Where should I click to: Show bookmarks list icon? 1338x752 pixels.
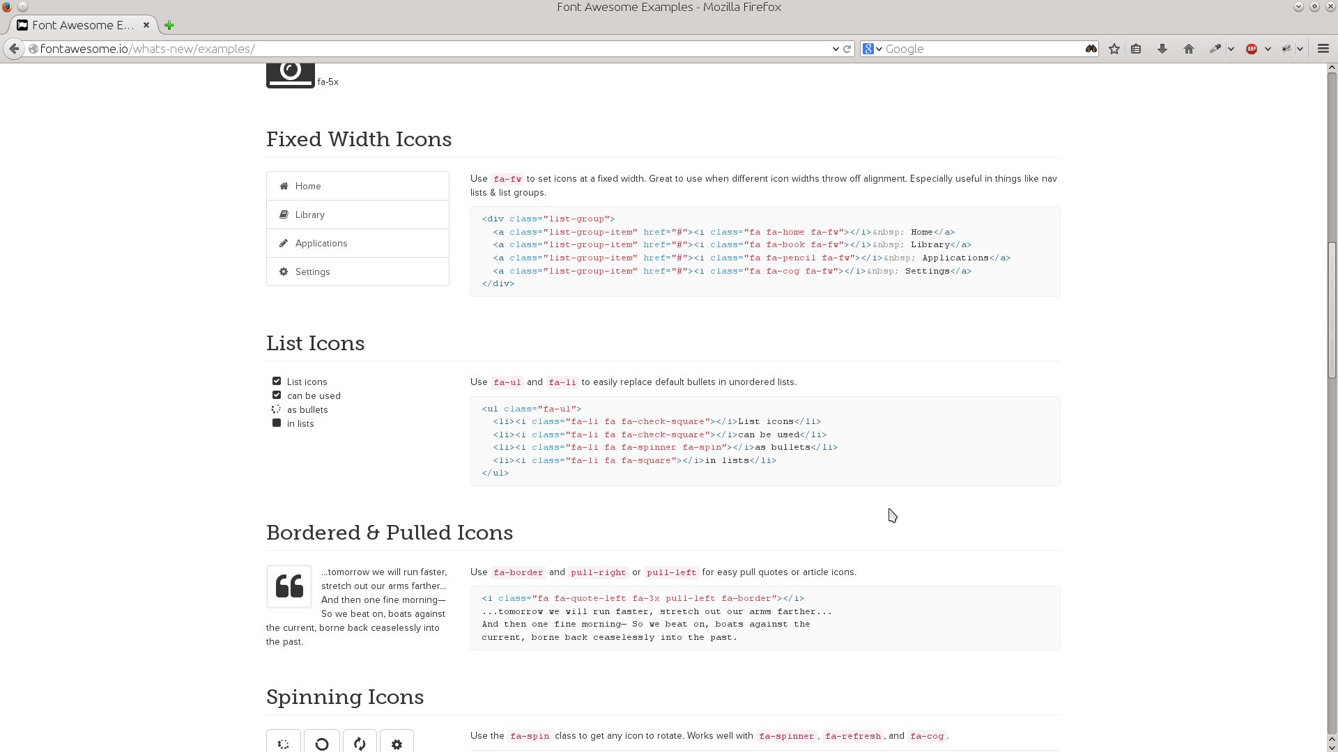coord(1136,49)
